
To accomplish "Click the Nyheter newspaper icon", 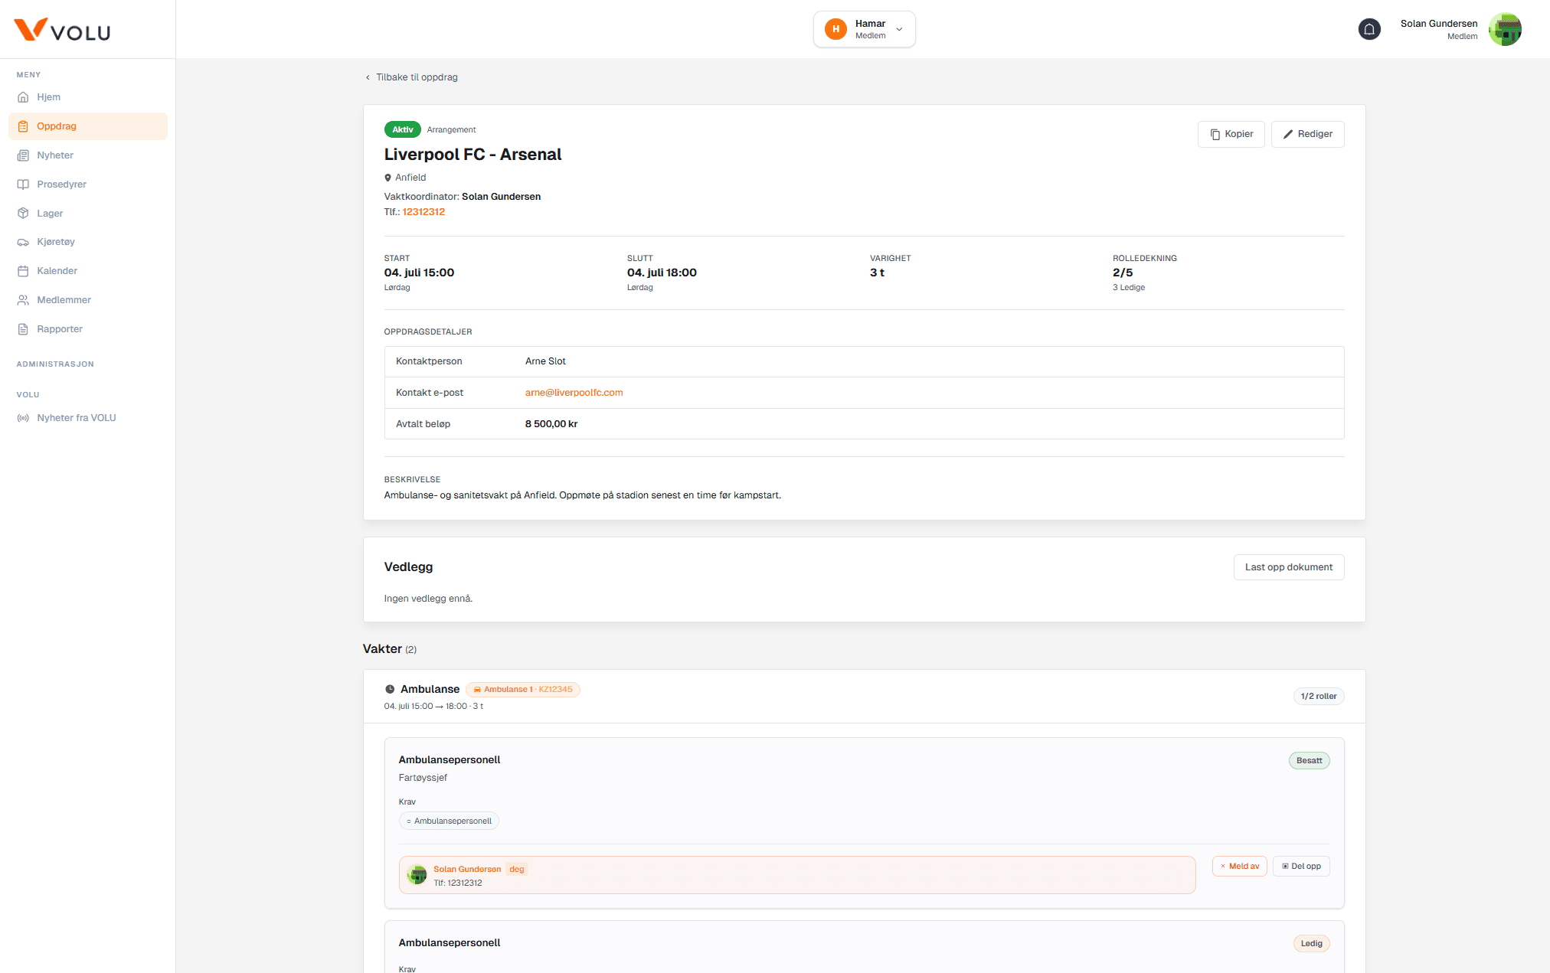I will (23, 155).
